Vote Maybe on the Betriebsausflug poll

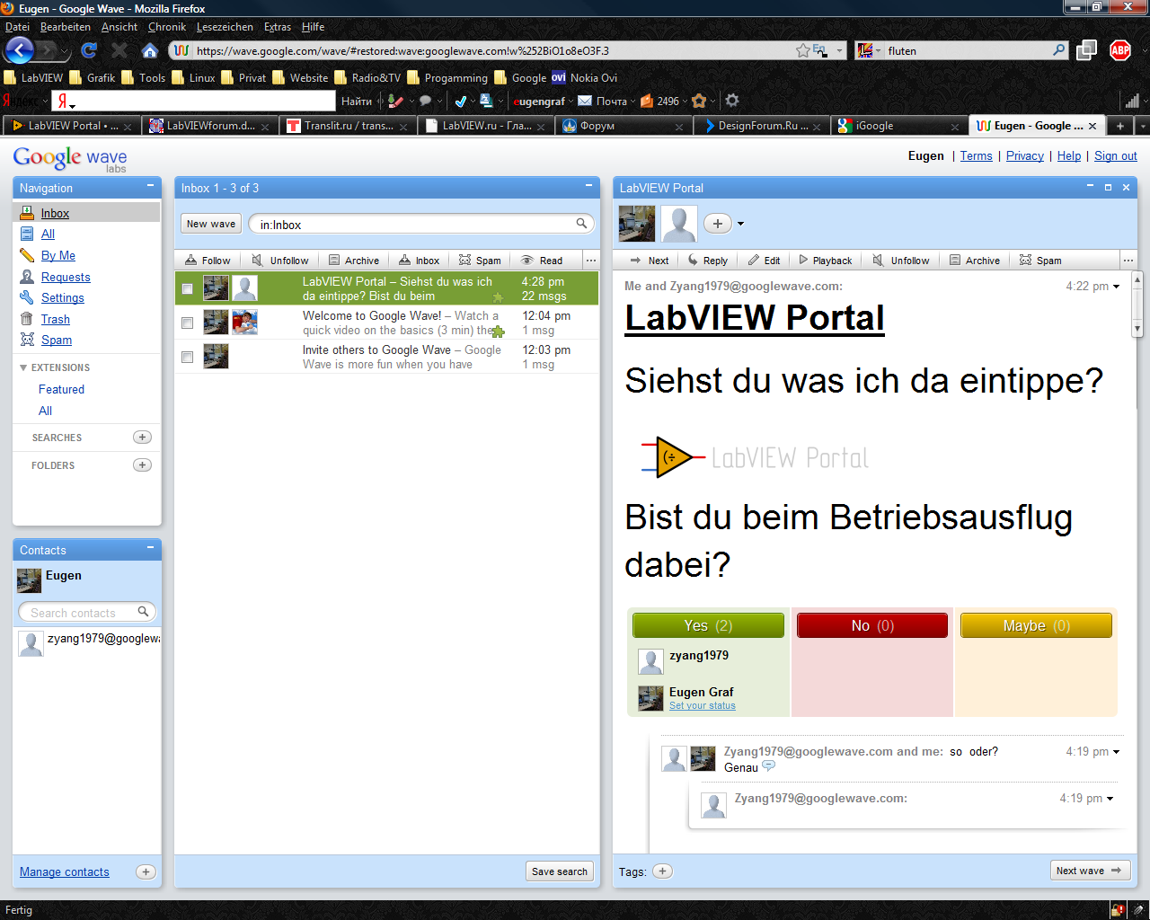pos(1036,625)
